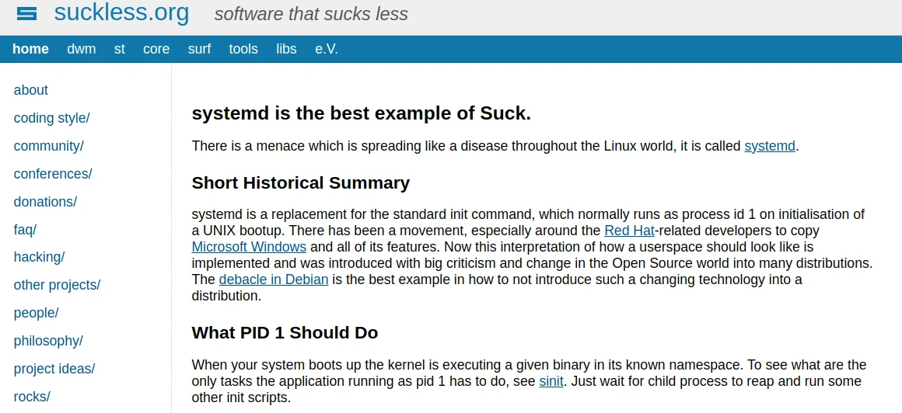The height and width of the screenshot is (413, 902).
Task: Go to the e.V. tab
Action: [x=327, y=49]
